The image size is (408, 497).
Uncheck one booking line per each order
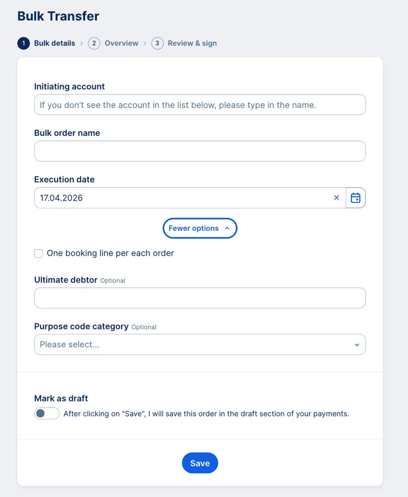tap(38, 253)
